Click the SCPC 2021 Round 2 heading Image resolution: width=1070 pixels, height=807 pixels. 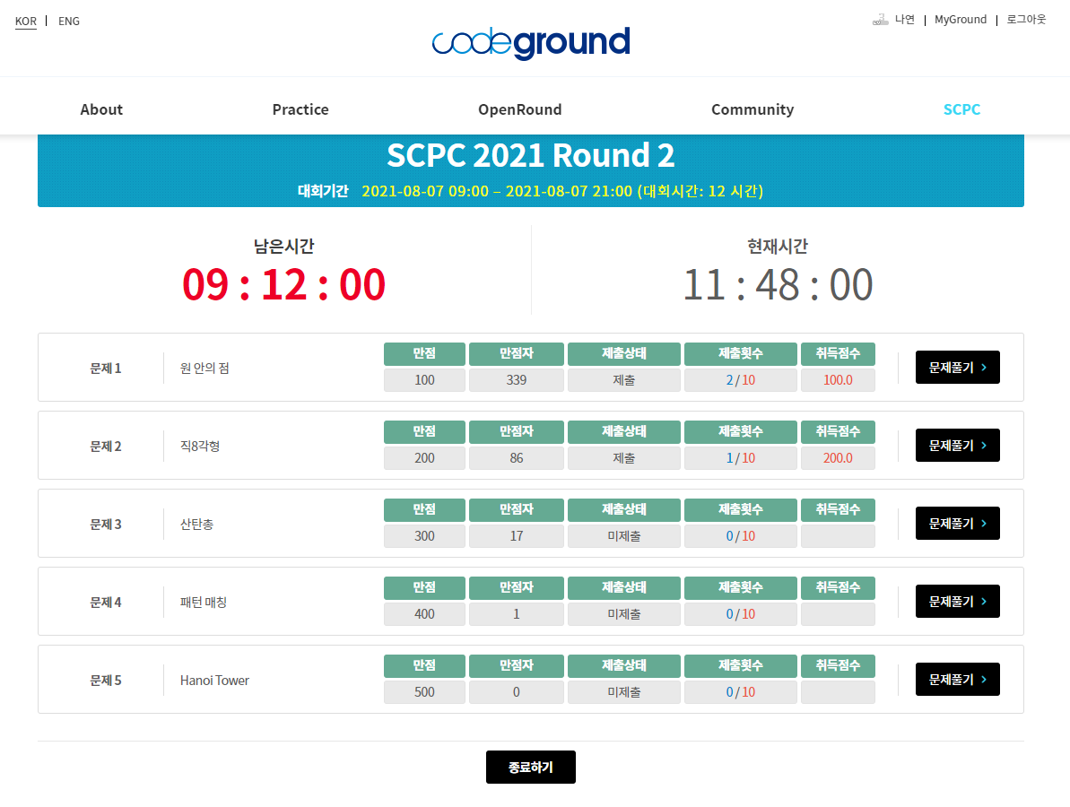[531, 155]
